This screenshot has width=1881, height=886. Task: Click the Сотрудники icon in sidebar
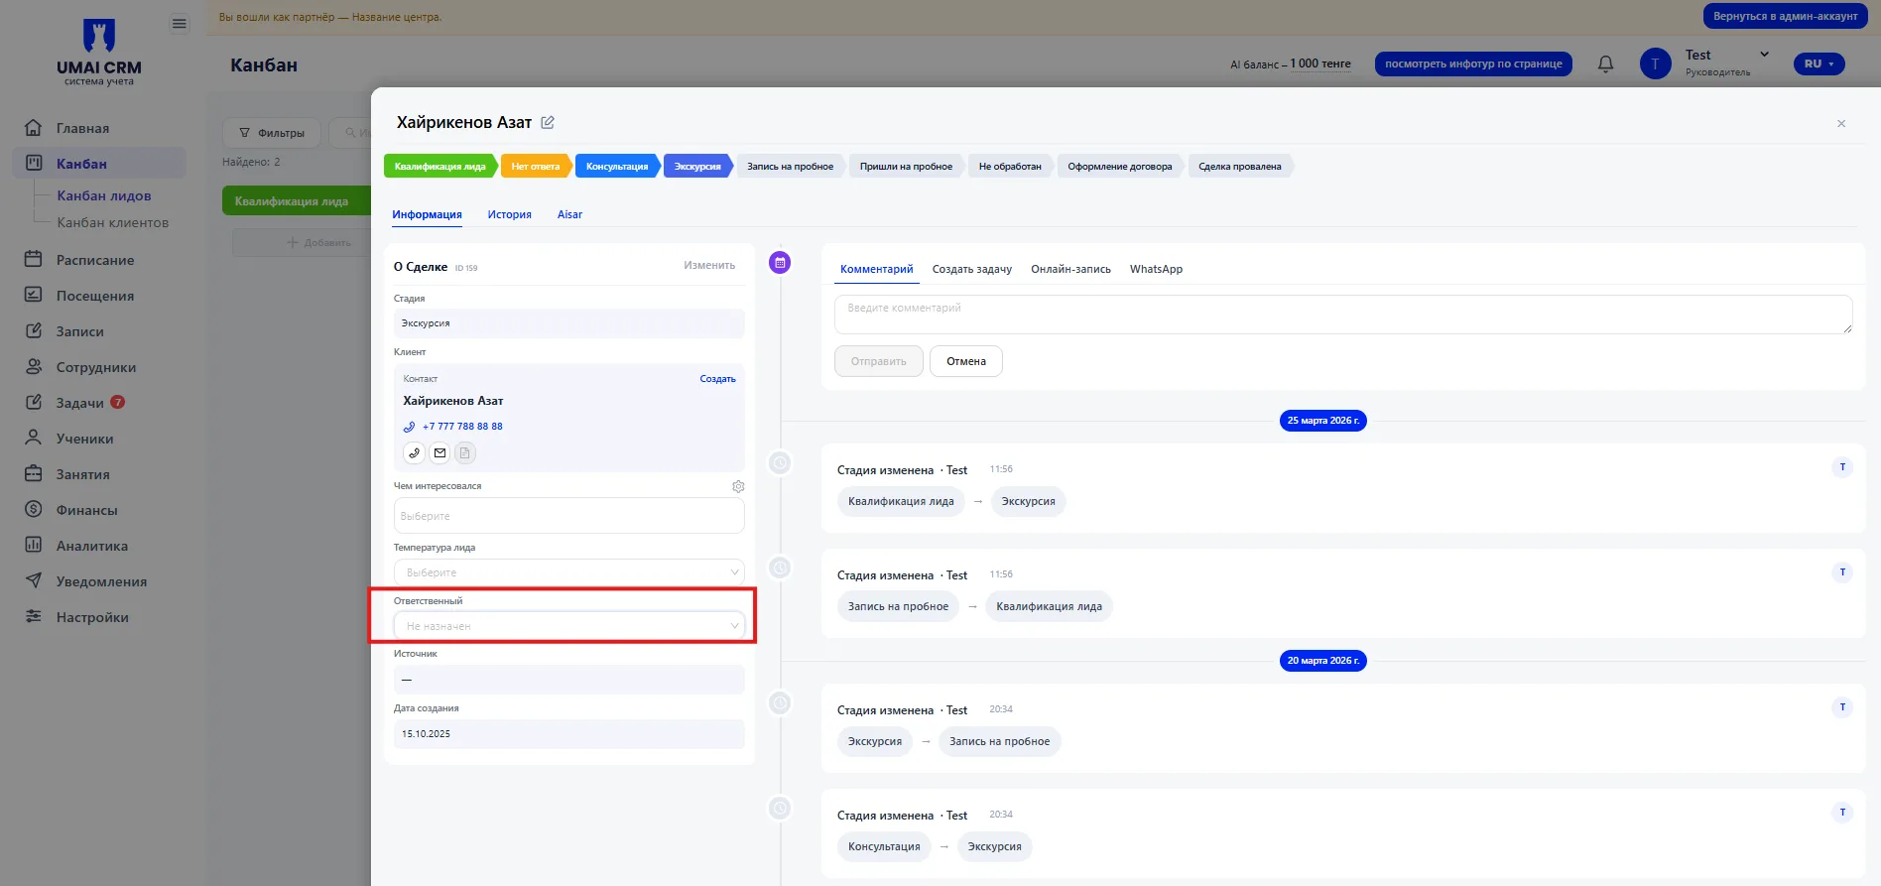click(33, 366)
